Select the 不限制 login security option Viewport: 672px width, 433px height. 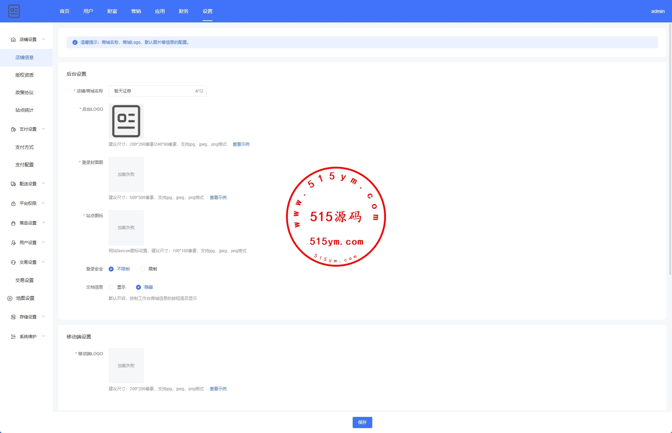tap(111, 269)
